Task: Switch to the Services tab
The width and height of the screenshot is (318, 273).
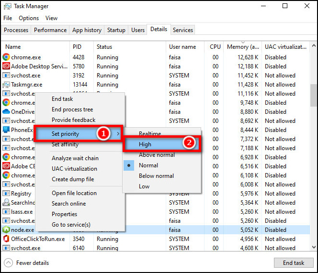Action: pyautogui.click(x=183, y=30)
